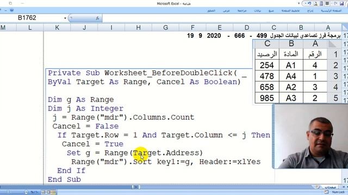Click the value 254 in the table picture
348x195 pixels.
click(x=267, y=65)
